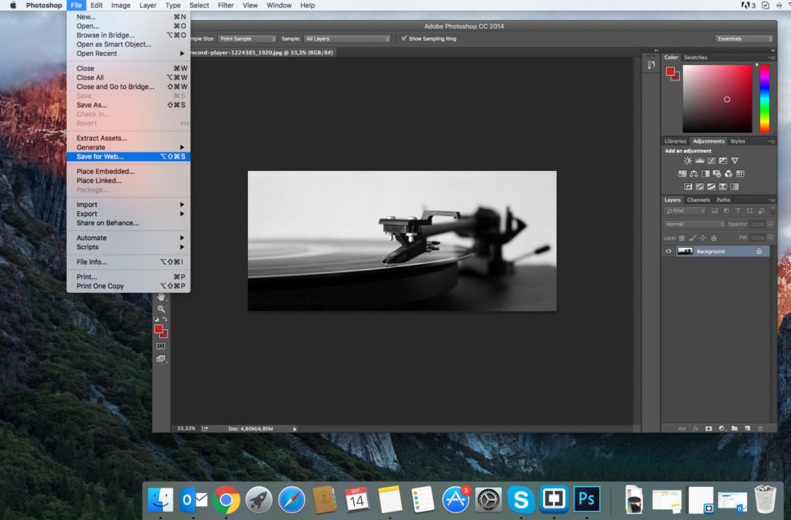
Task: Add a Brightness/Contrast adjustment
Action: [x=687, y=161]
